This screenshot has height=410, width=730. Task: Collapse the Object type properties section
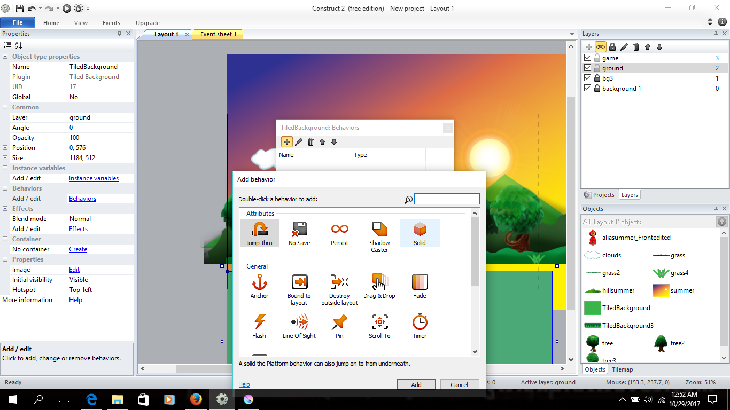point(5,57)
